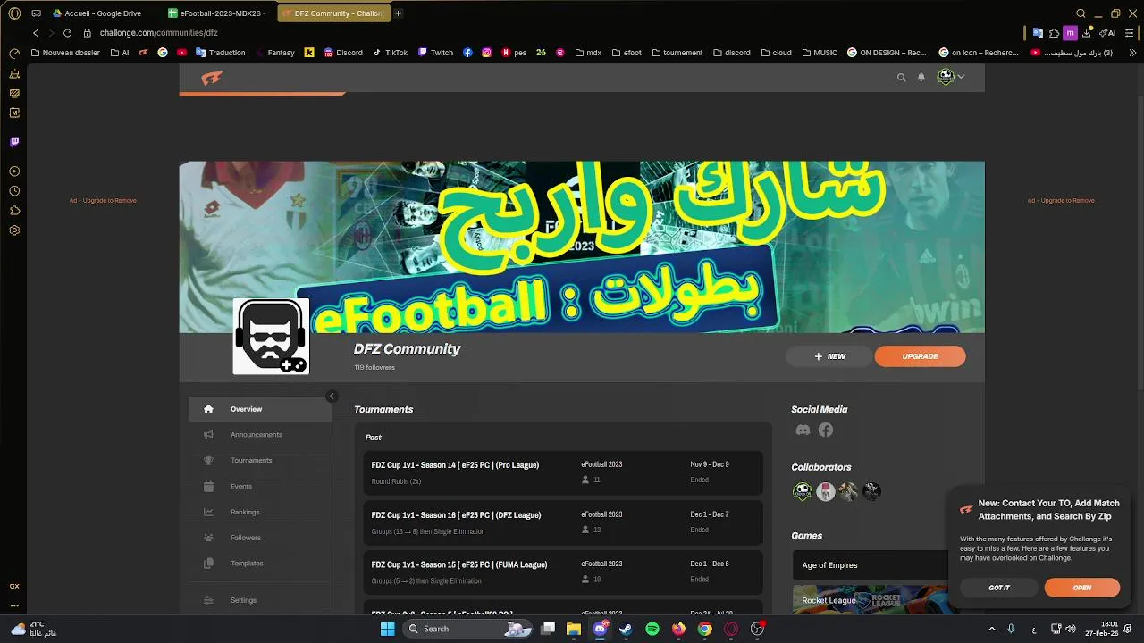Open the Traduction bookmark
Image resolution: width=1144 pixels, height=643 pixels.
[221, 53]
